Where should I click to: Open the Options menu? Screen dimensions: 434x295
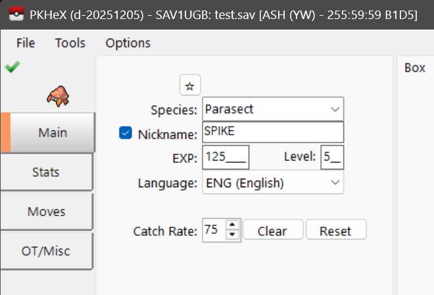(x=128, y=43)
